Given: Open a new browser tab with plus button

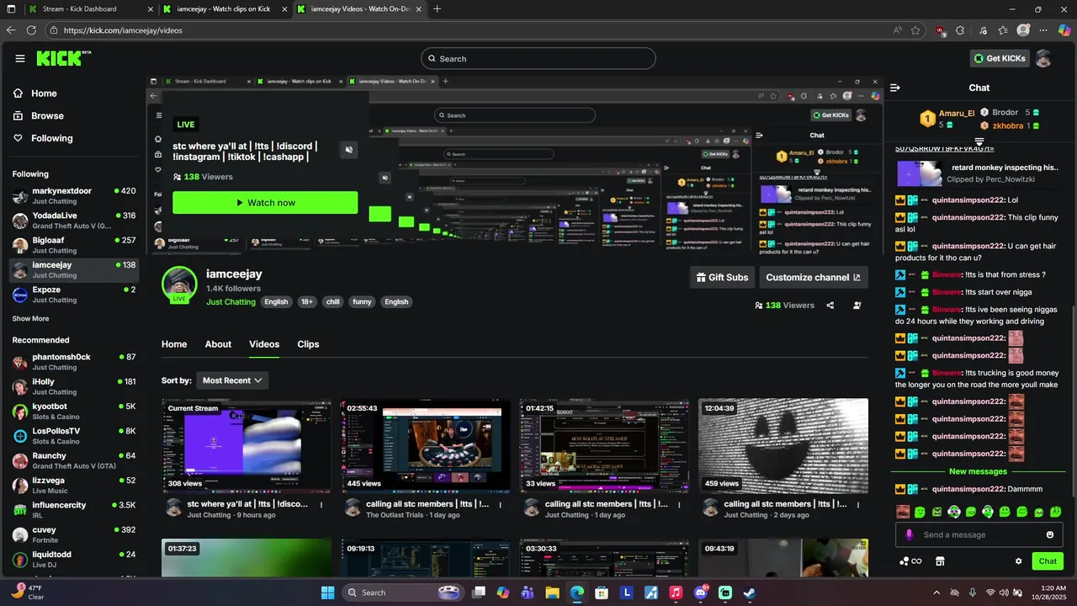Looking at the screenshot, I should tap(437, 9).
